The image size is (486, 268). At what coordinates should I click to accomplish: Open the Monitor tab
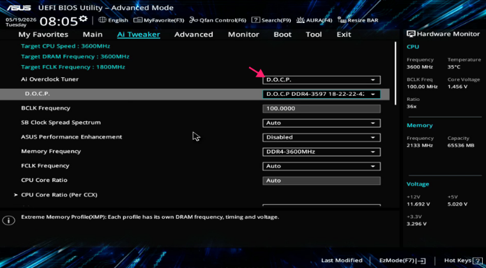click(x=243, y=34)
